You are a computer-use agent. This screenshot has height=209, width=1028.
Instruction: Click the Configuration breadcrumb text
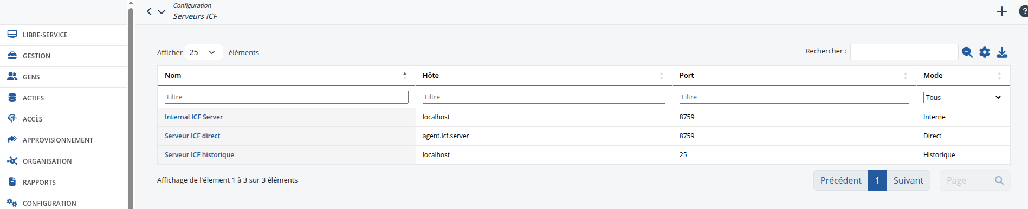point(192,5)
